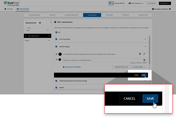176x118 pixels.
Task: Switch to Firm Details tab
Action: (126, 15)
